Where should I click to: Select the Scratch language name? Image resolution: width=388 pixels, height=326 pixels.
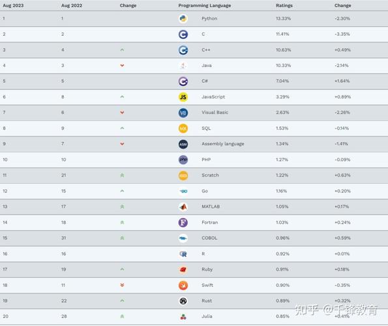pos(210,175)
